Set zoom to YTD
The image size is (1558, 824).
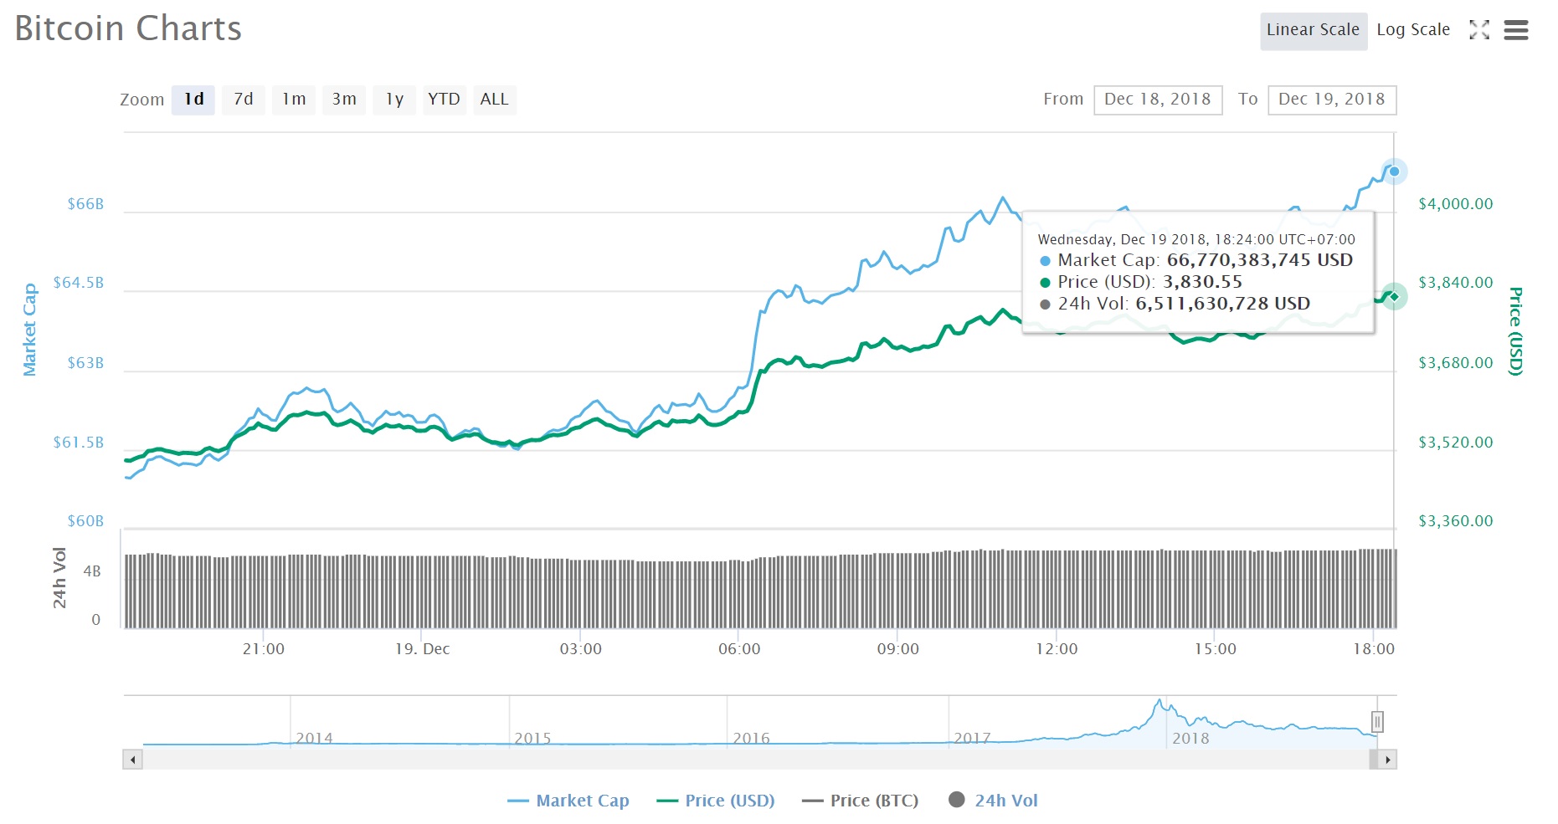(x=445, y=100)
